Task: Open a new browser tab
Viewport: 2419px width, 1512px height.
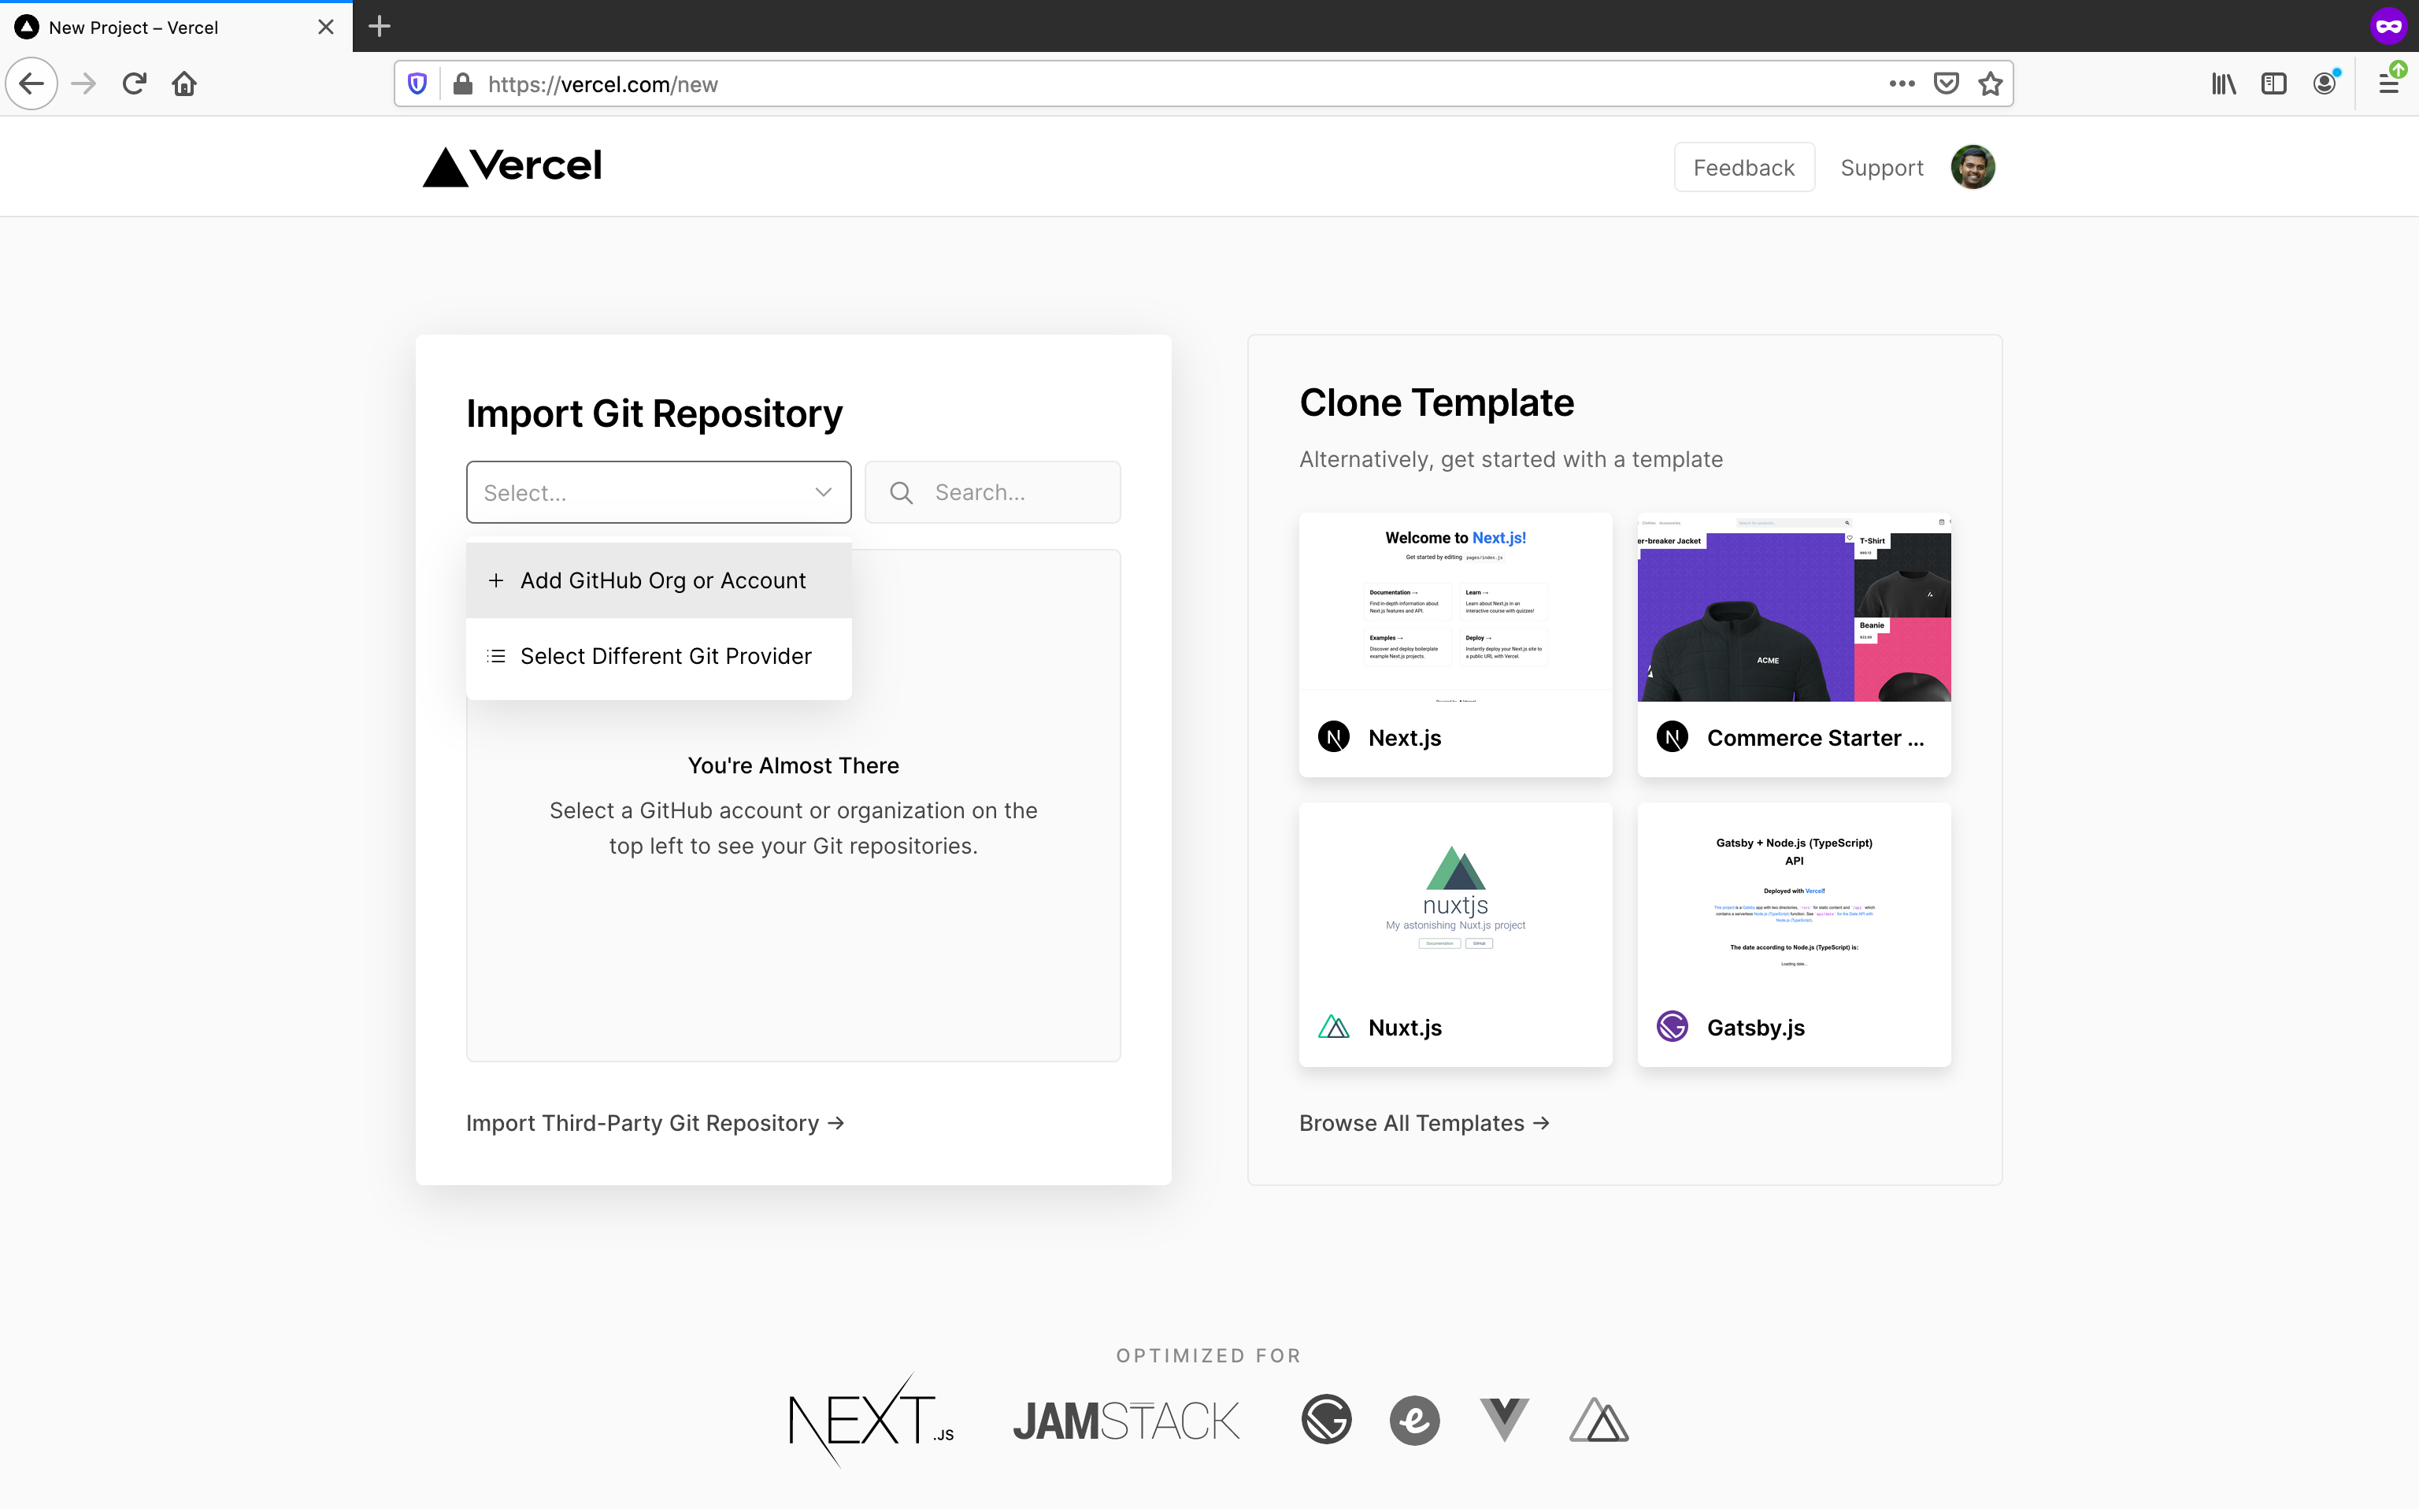Action: point(379,26)
